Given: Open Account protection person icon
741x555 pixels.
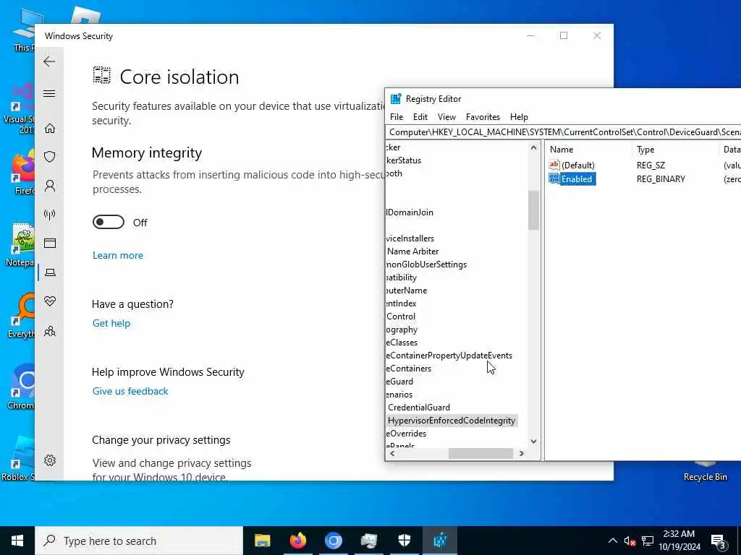Looking at the screenshot, I should point(50,186).
